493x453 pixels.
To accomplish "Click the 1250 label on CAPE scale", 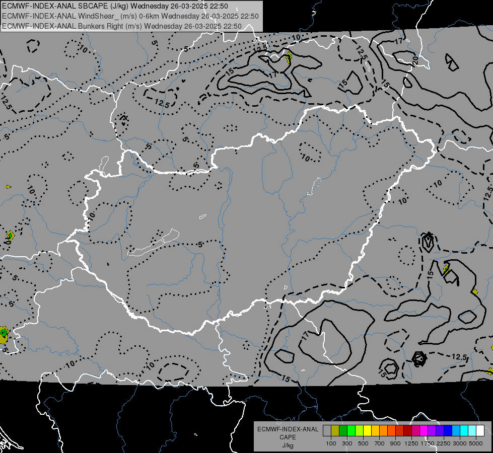I will tap(411, 443).
